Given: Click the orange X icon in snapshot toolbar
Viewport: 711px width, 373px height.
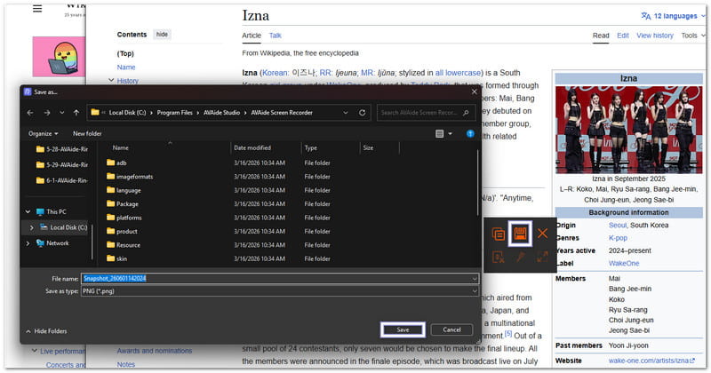Looking at the screenshot, I should point(542,234).
